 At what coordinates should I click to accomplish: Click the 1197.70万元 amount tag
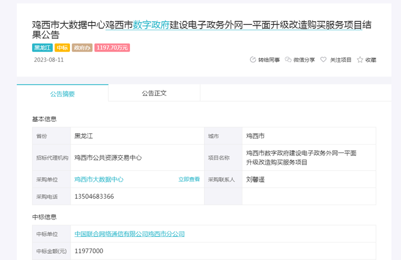coord(112,47)
